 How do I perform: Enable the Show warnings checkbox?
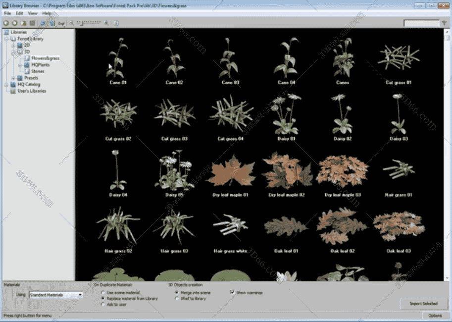232,292
